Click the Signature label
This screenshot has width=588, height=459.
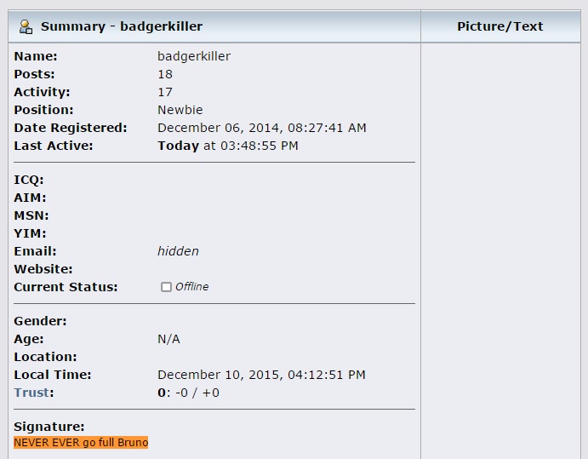click(49, 427)
